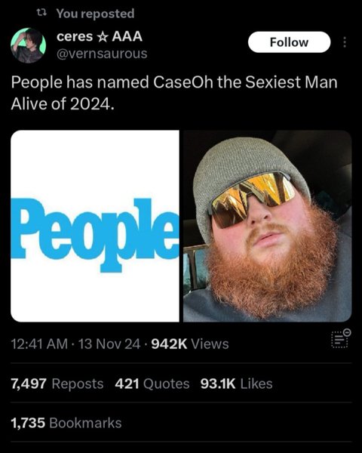Open the People magazine logo image
Screen dimensions: 362x453
pyautogui.click(x=95, y=226)
